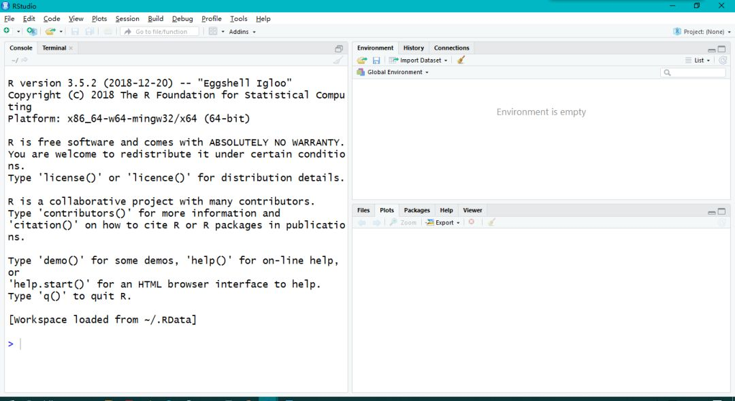Open the New File dropdown arrow
Image resolution: width=735 pixels, height=401 pixels.
click(x=18, y=32)
